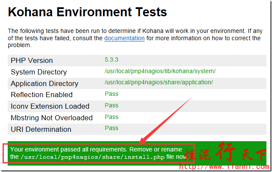Click Pass result for Mbstring Not Overloaded
The height and width of the screenshot is (172, 272).
(111, 117)
